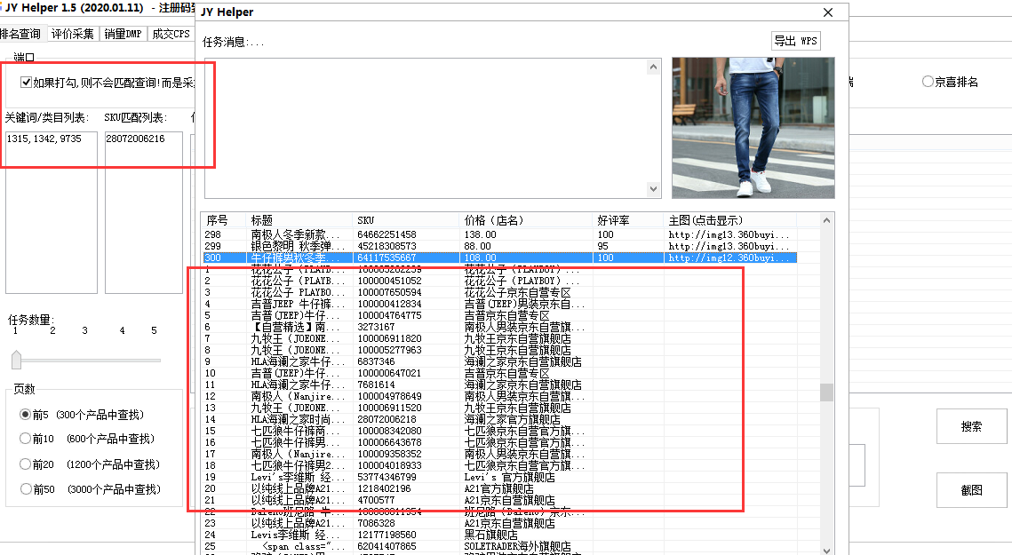The height and width of the screenshot is (555, 1012).
Task: Sort by the 序号 column header
Action: pyautogui.click(x=223, y=220)
